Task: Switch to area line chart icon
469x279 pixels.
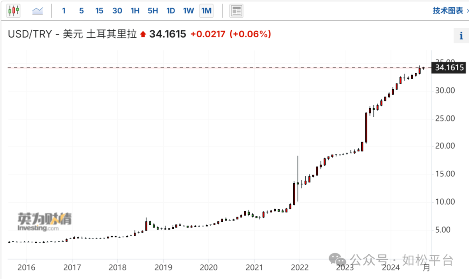Action: pos(38,11)
